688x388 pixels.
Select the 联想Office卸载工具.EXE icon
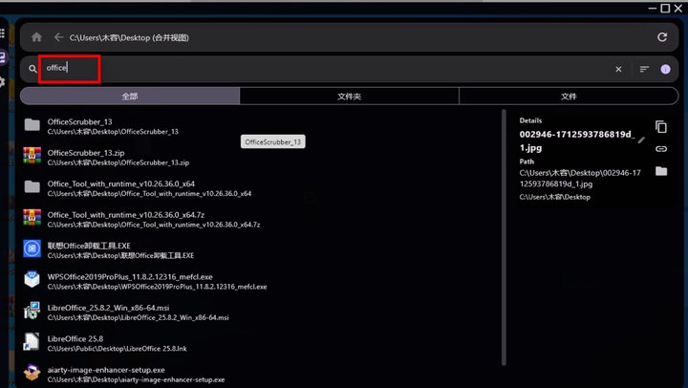coord(32,248)
